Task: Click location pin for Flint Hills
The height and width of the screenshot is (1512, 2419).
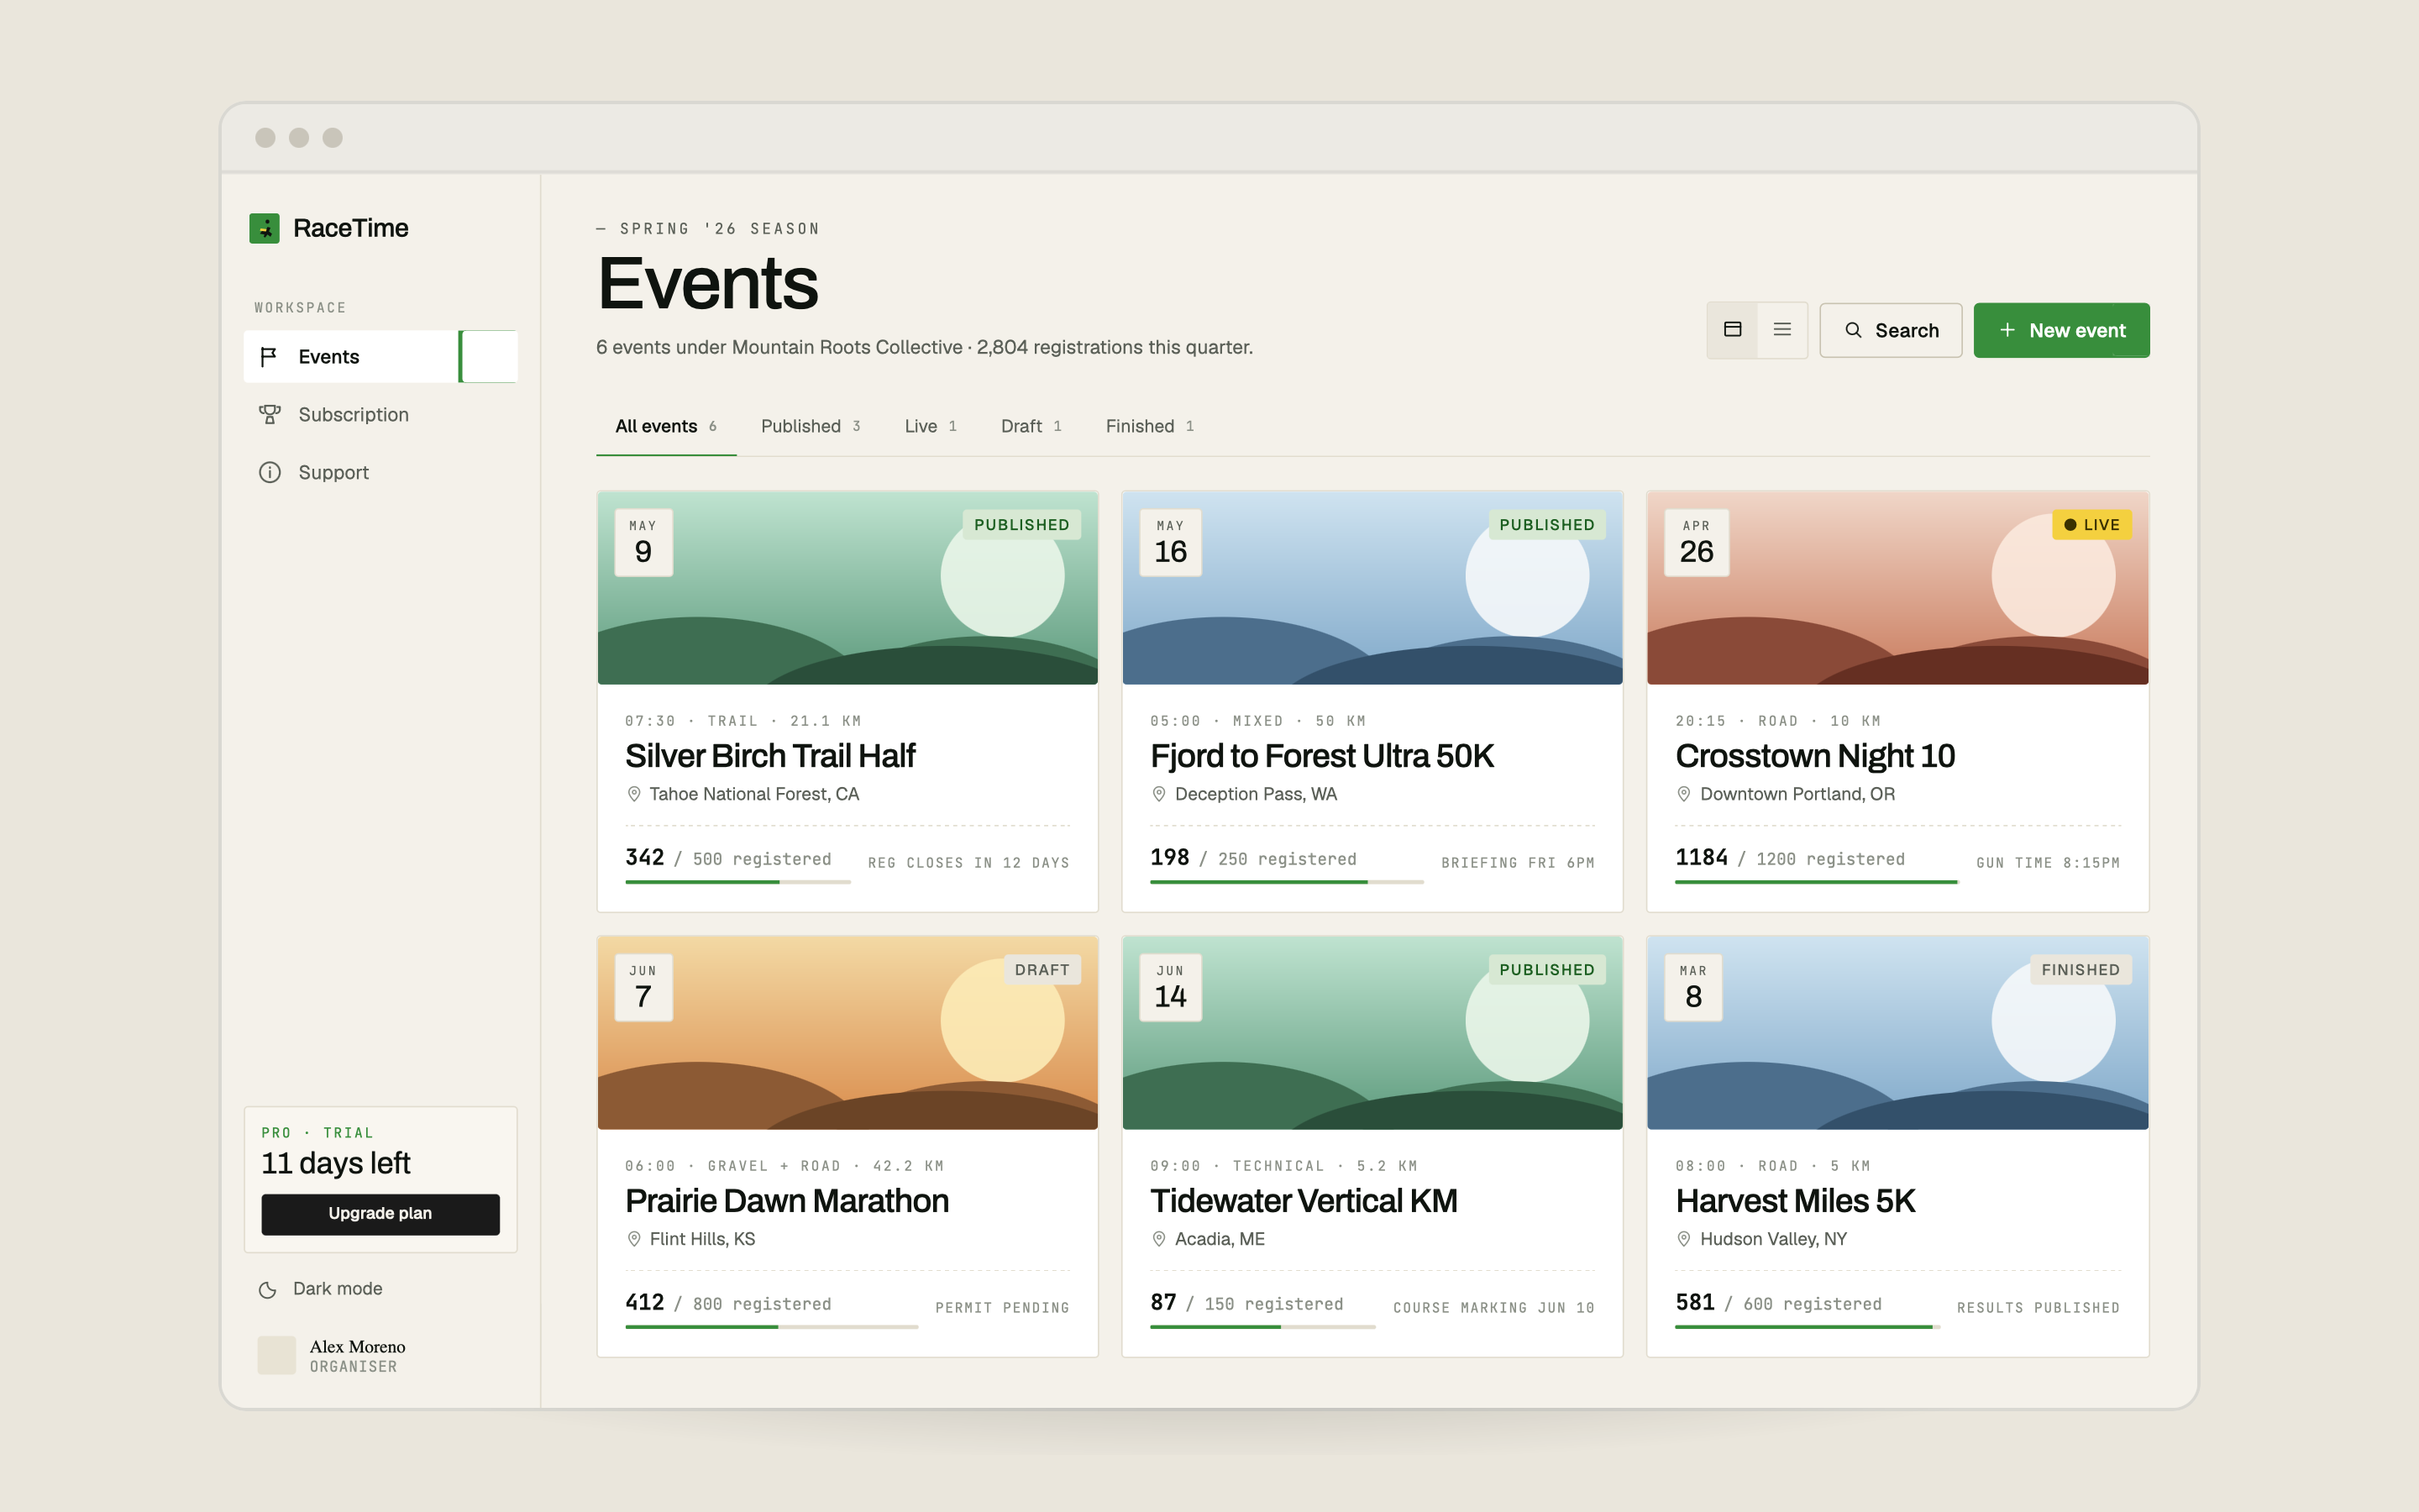Action: point(634,1239)
